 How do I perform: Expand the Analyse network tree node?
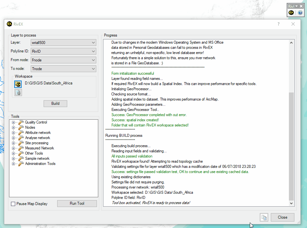(13, 138)
